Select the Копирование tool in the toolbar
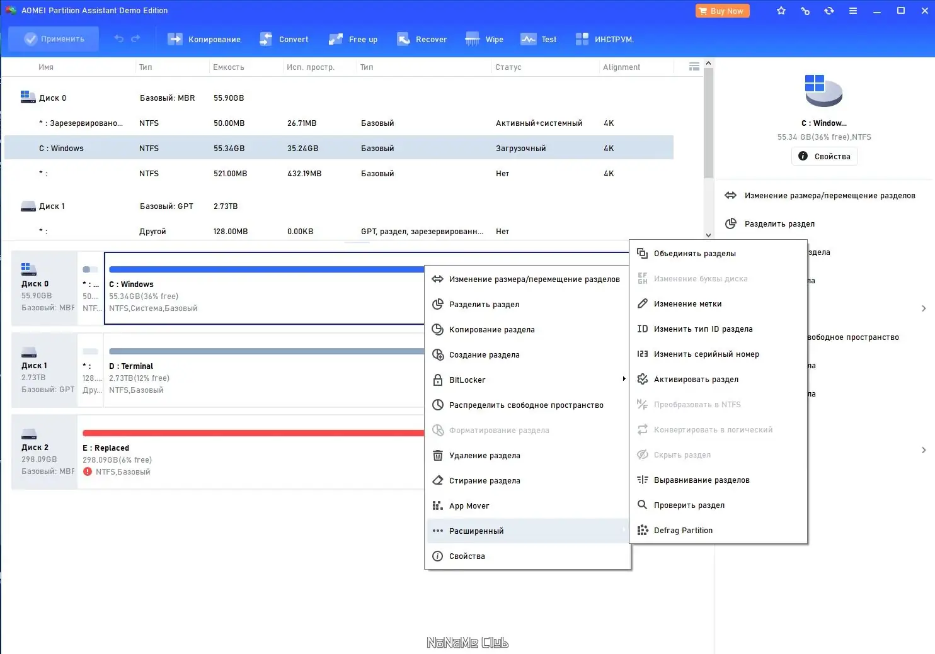This screenshot has height=654, width=935. [x=204, y=39]
